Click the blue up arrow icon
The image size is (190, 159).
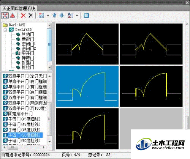coord(54,16)
